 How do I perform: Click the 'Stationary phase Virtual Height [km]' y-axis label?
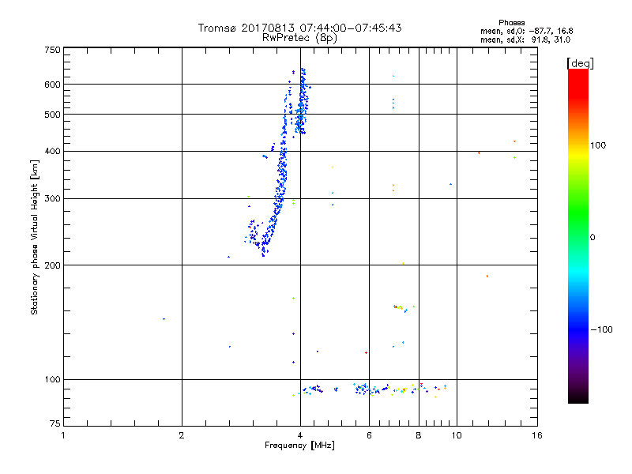tap(35, 238)
